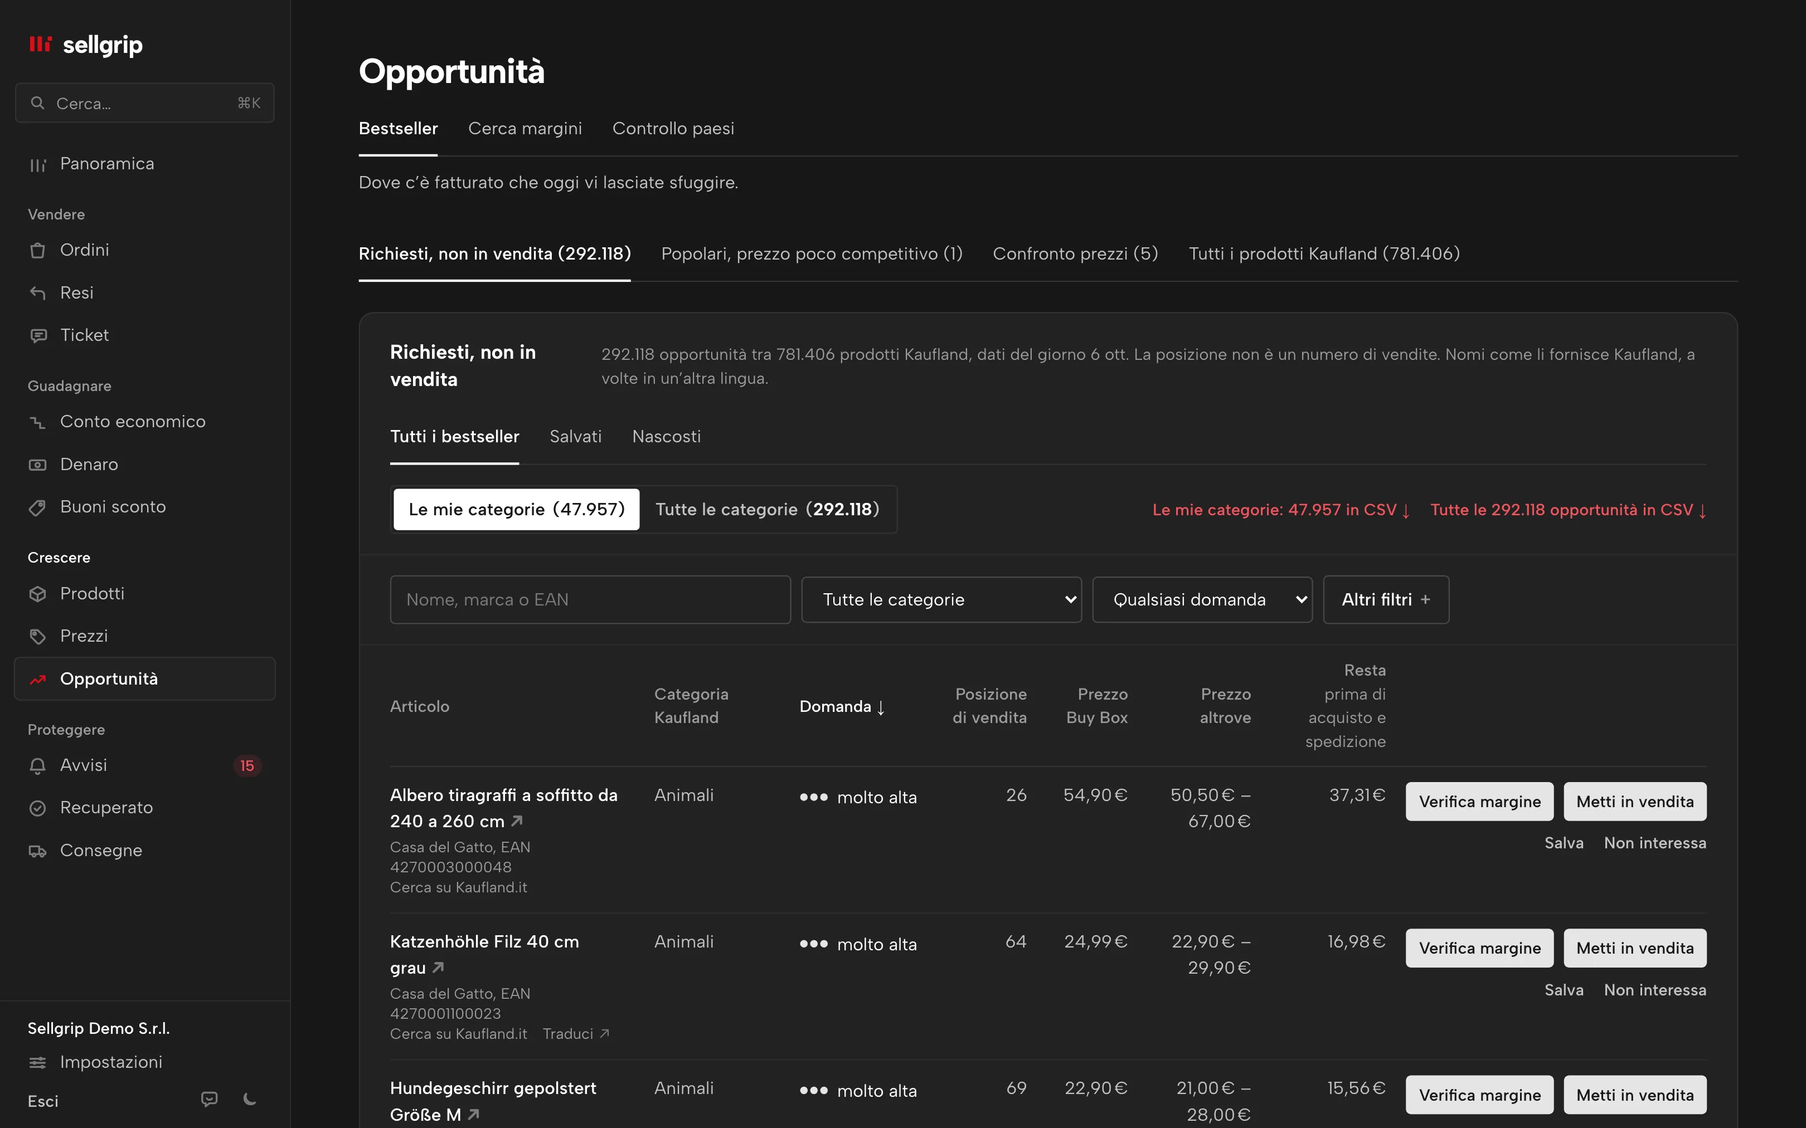
Task: Download Le mie categorie CSV link
Action: point(1280,510)
